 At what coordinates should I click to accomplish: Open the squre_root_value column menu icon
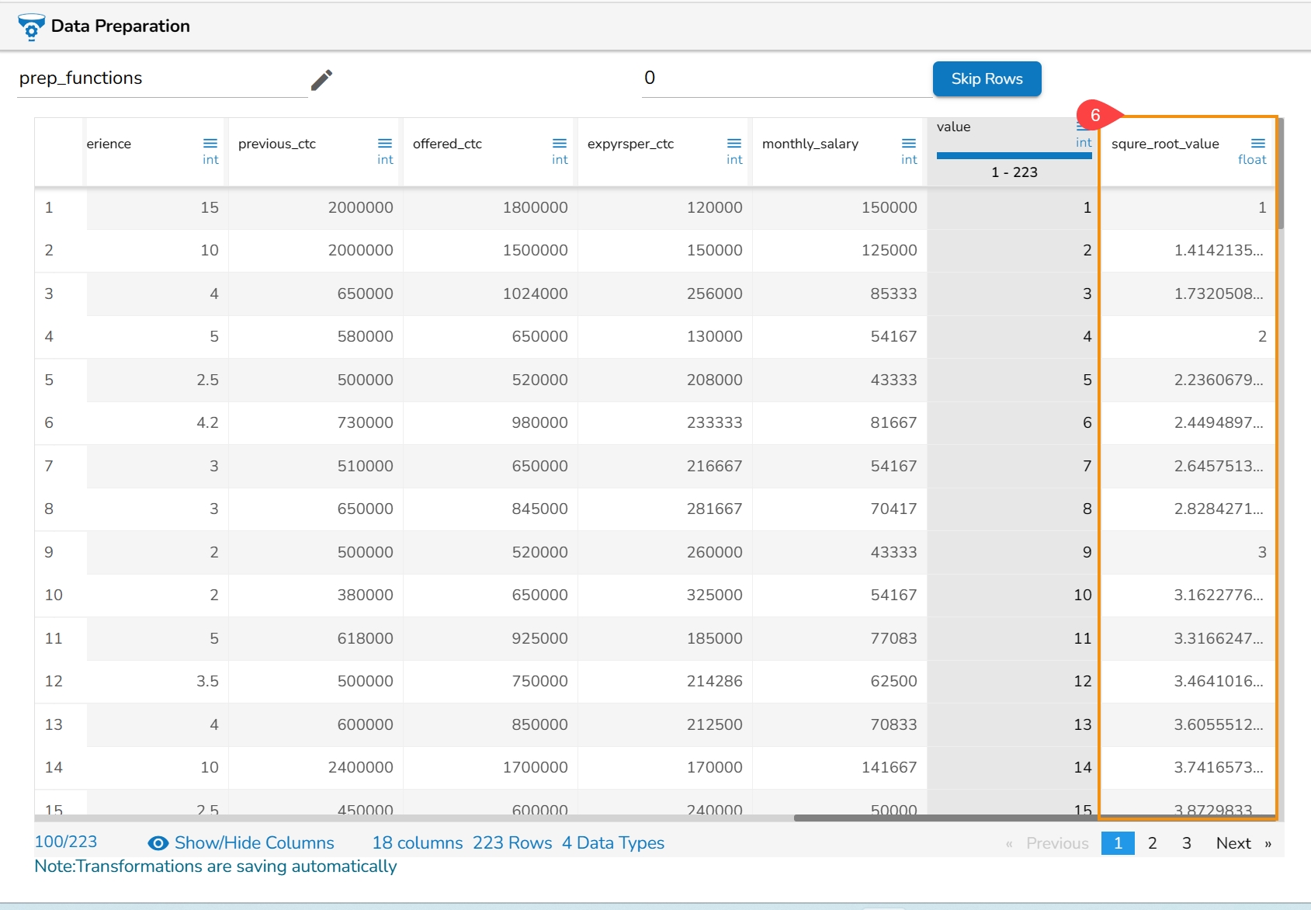(x=1258, y=144)
